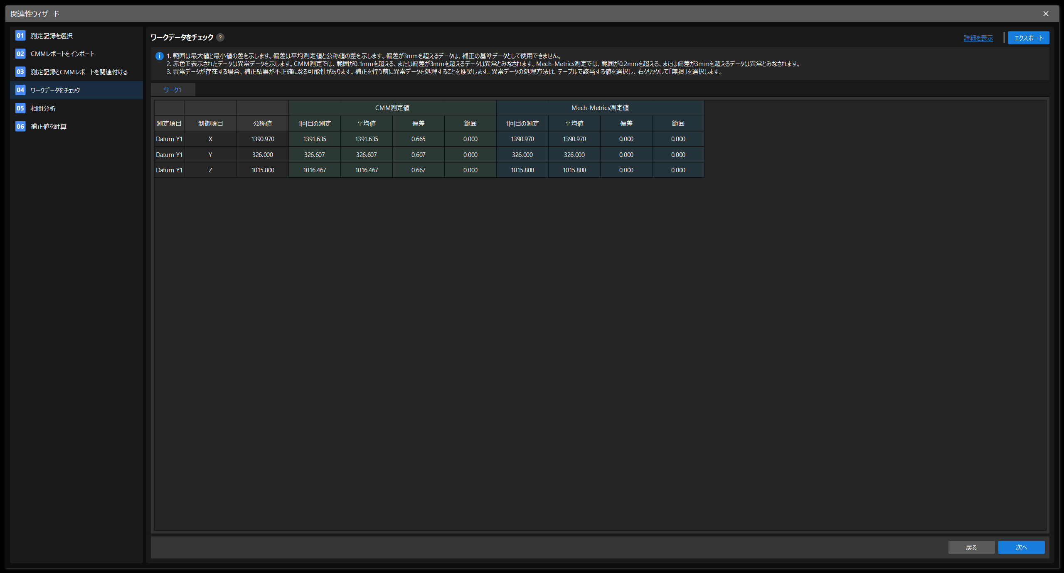The height and width of the screenshot is (573, 1064).
Task: Switch to ワーク1 tab
Action: (173, 90)
